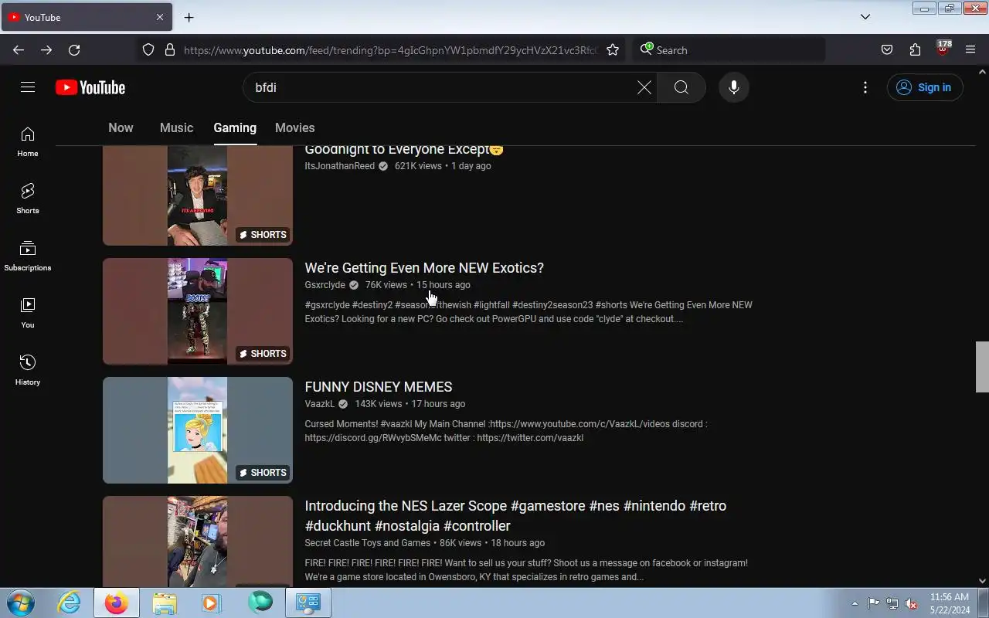Save to Pocket icon in toolbar
989x618 pixels.
pyautogui.click(x=887, y=50)
